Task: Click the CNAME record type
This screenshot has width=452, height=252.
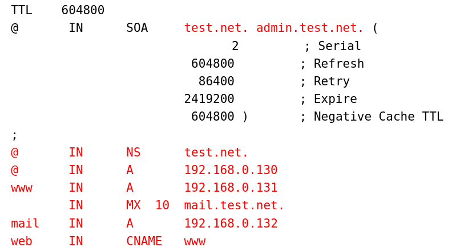Action: [144, 241]
